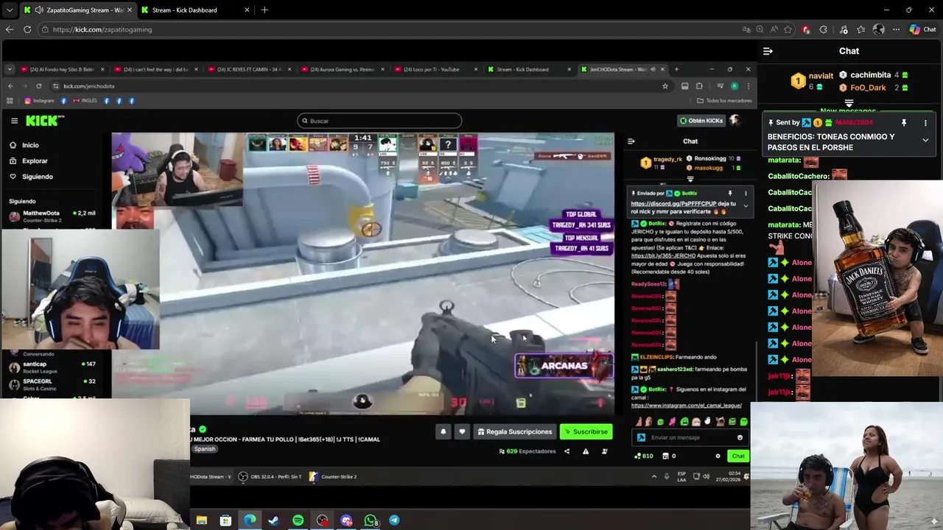Click Edge translate page icon
Screen dimensions: 943x530
coord(746,29)
